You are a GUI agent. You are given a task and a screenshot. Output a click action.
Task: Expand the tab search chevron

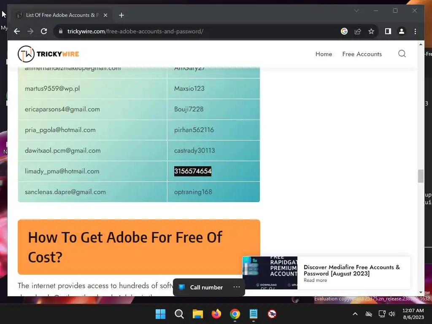(x=356, y=11)
